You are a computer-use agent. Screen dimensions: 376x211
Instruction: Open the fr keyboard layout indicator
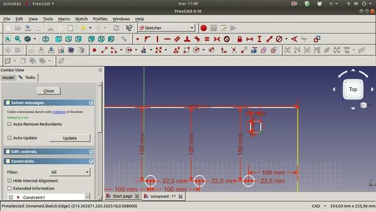click(333, 4)
